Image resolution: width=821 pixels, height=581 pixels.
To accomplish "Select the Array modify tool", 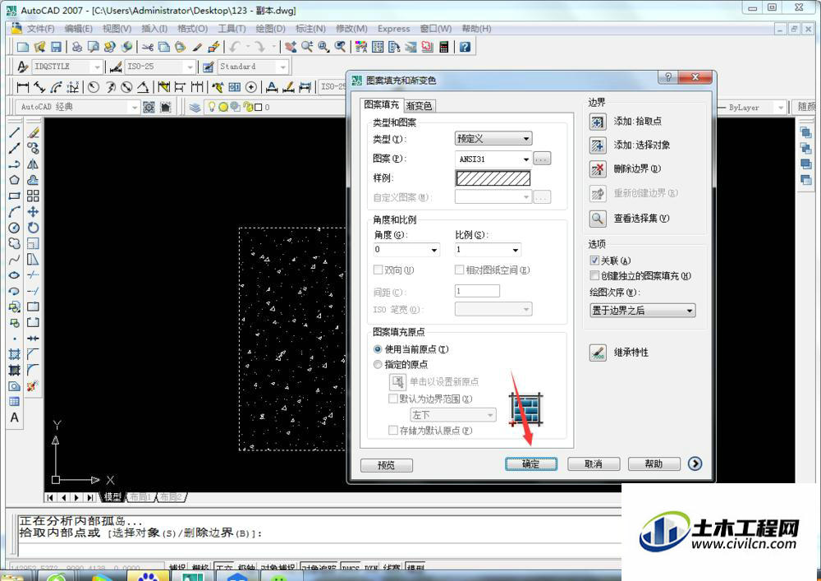I will click(33, 196).
